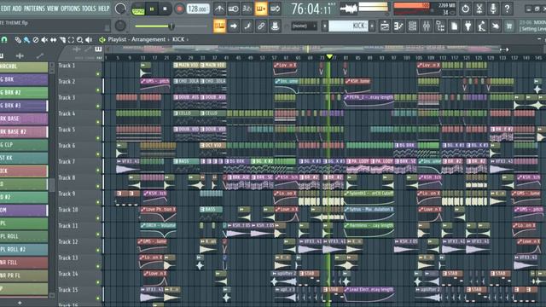Open the Browser panel icon
The width and height of the screenshot is (546, 307).
pyautogui.click(x=440, y=26)
